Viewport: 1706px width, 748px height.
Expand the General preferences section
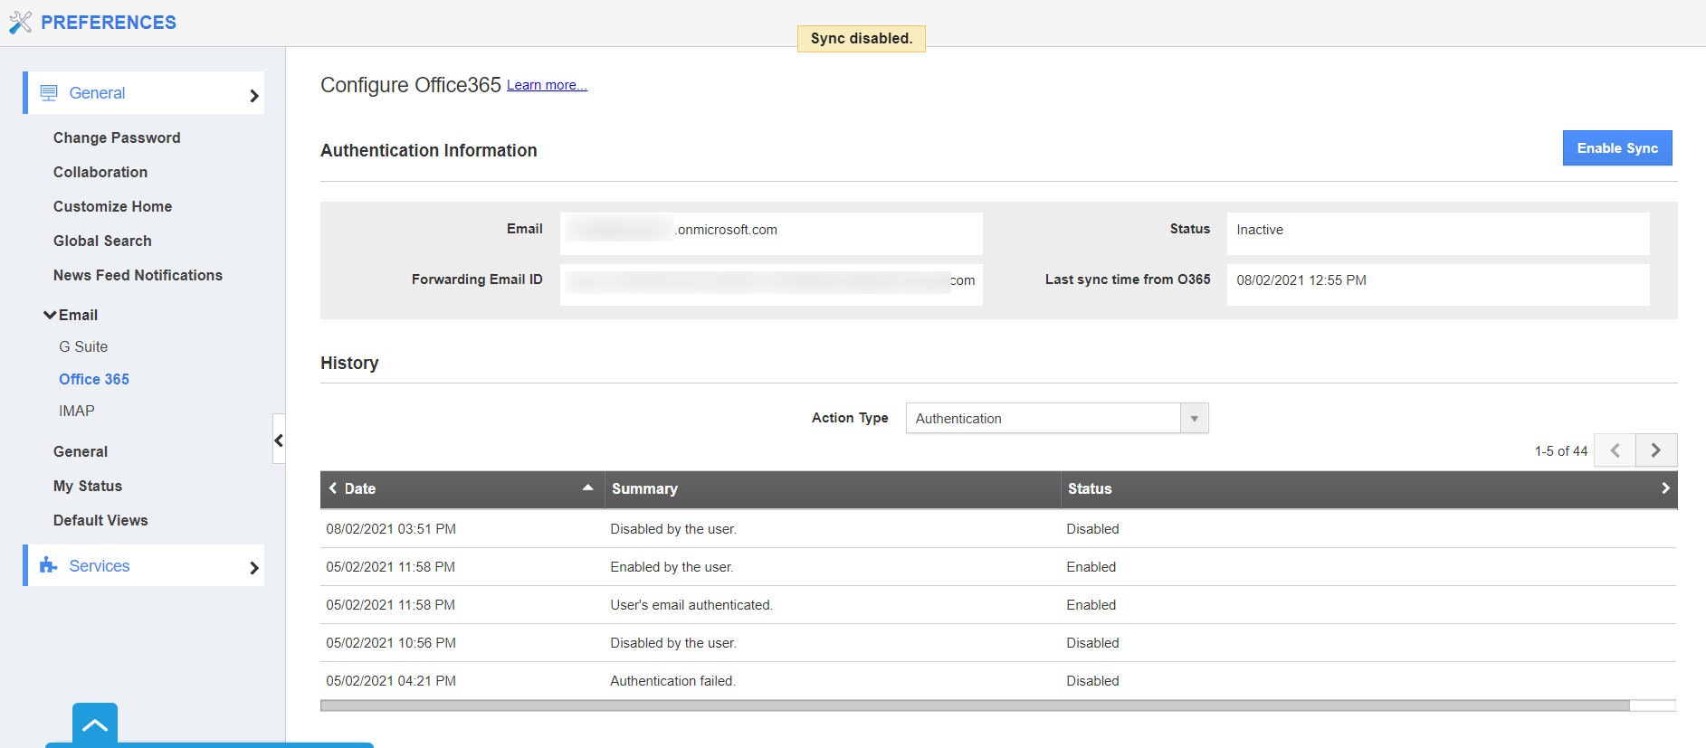click(x=253, y=95)
